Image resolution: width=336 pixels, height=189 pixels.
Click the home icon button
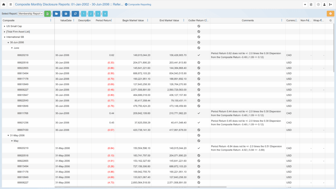coord(4,5)
